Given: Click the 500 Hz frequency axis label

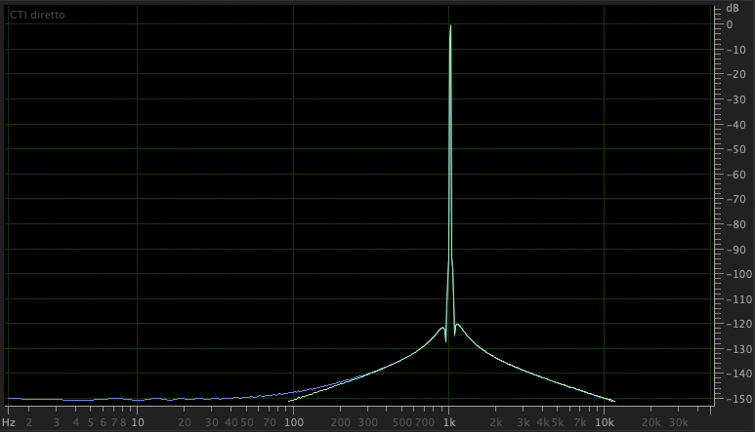Looking at the screenshot, I should (x=402, y=422).
